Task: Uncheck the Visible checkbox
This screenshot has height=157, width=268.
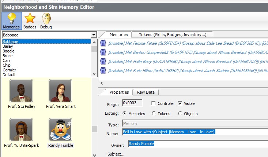Action: click(180, 103)
